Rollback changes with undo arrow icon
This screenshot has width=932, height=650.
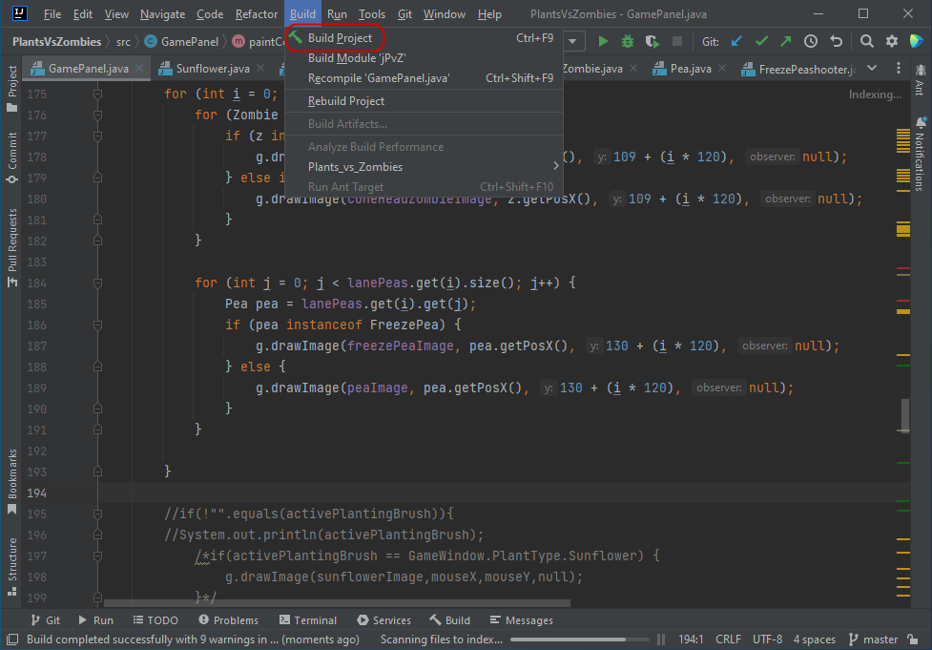click(x=836, y=42)
